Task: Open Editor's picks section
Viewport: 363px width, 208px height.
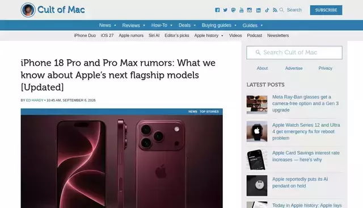Action: [x=177, y=35]
